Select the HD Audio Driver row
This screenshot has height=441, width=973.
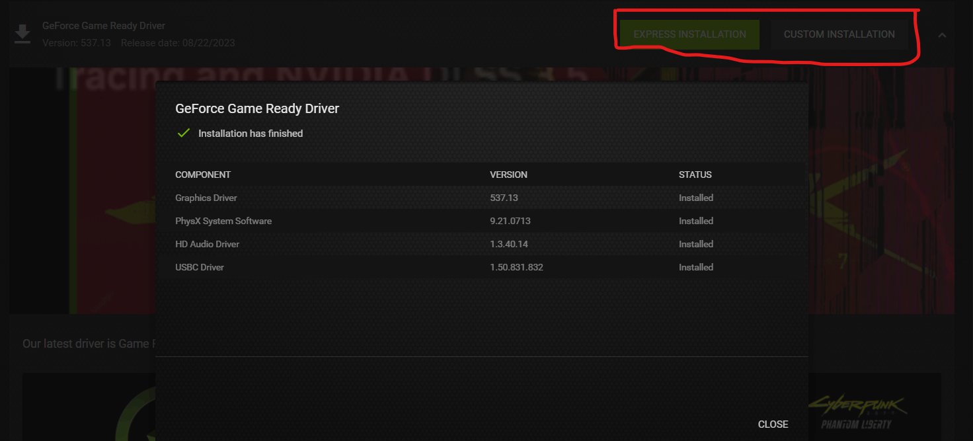coord(482,244)
